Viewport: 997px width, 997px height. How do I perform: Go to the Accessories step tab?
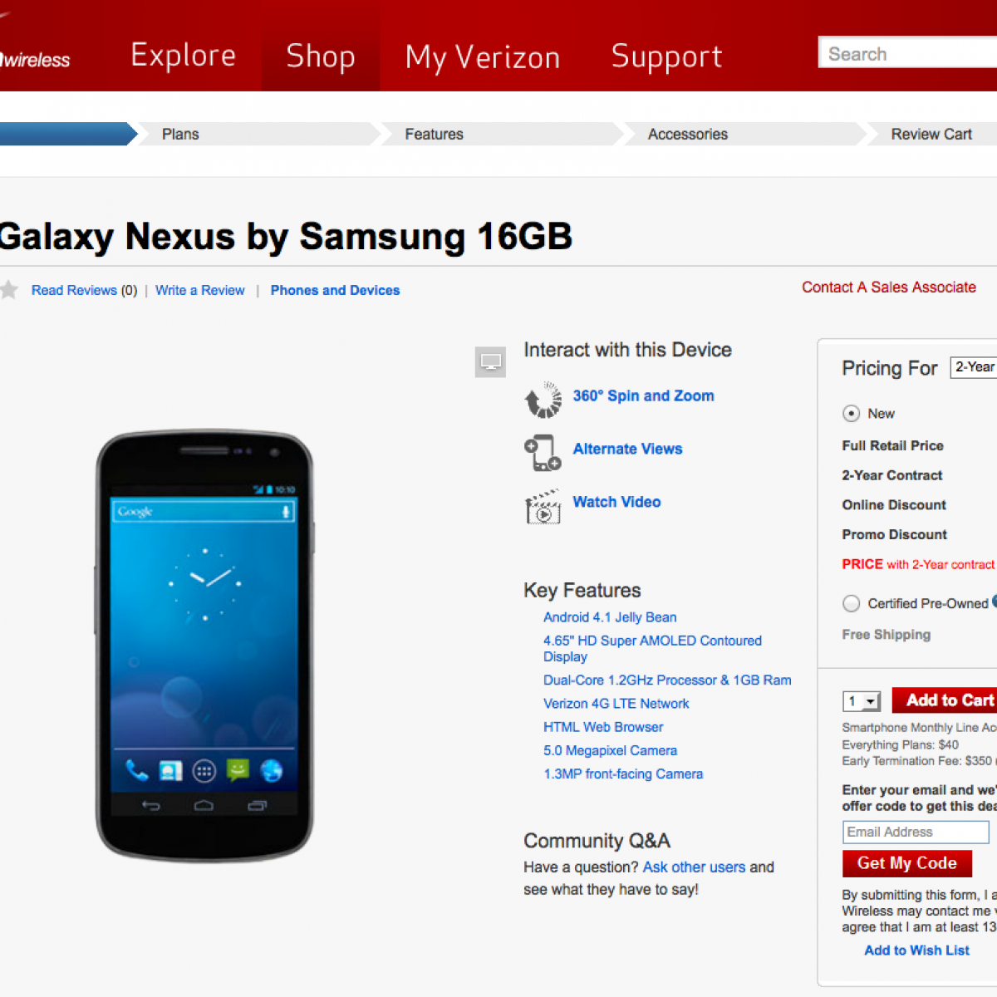687,134
